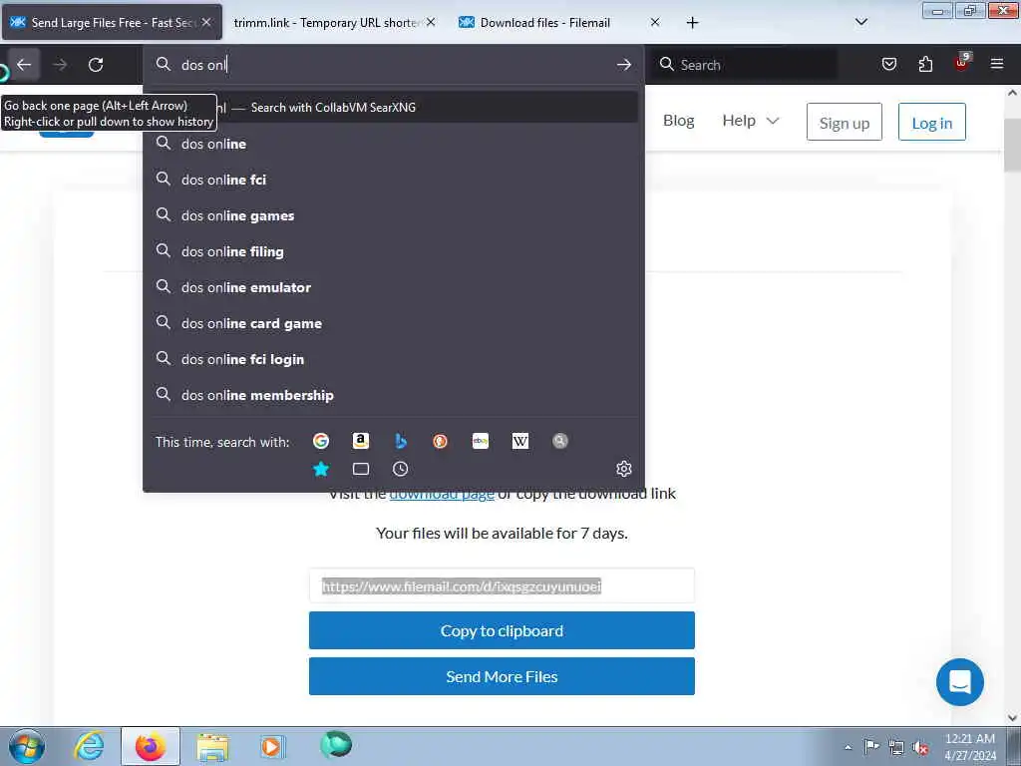Go back one page in Firefox
Image resolution: width=1021 pixels, height=766 pixels.
[x=24, y=65]
